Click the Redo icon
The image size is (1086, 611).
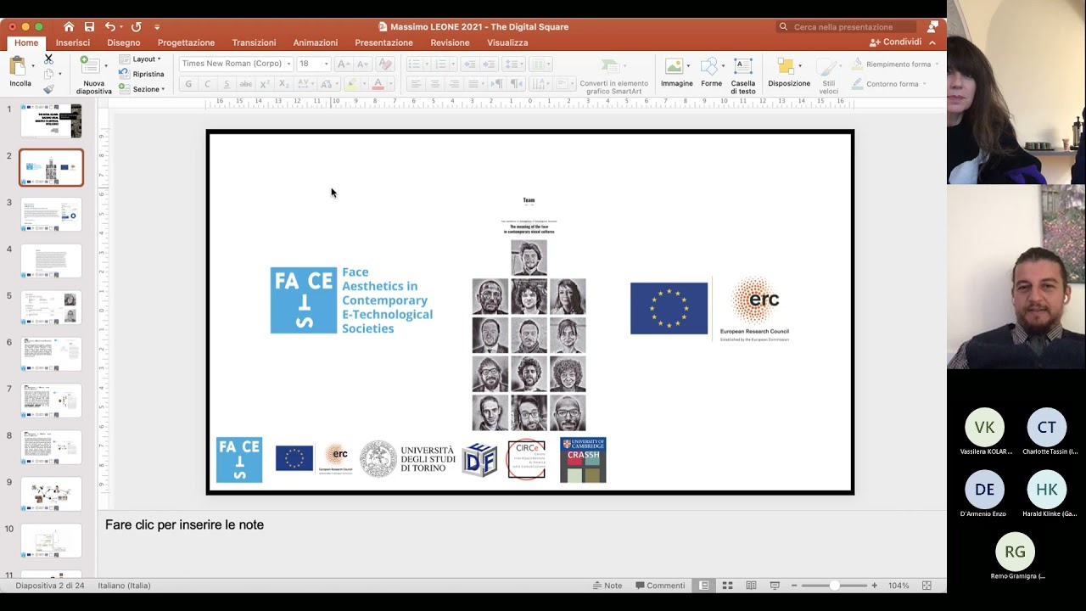tap(137, 26)
